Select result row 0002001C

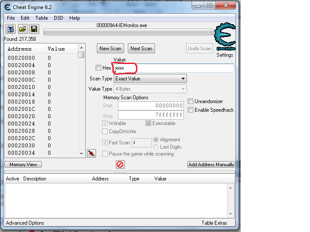[41, 109]
